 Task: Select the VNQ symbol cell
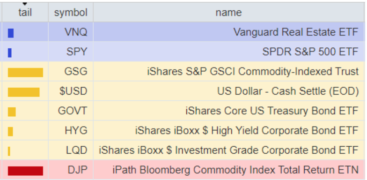click(x=71, y=32)
